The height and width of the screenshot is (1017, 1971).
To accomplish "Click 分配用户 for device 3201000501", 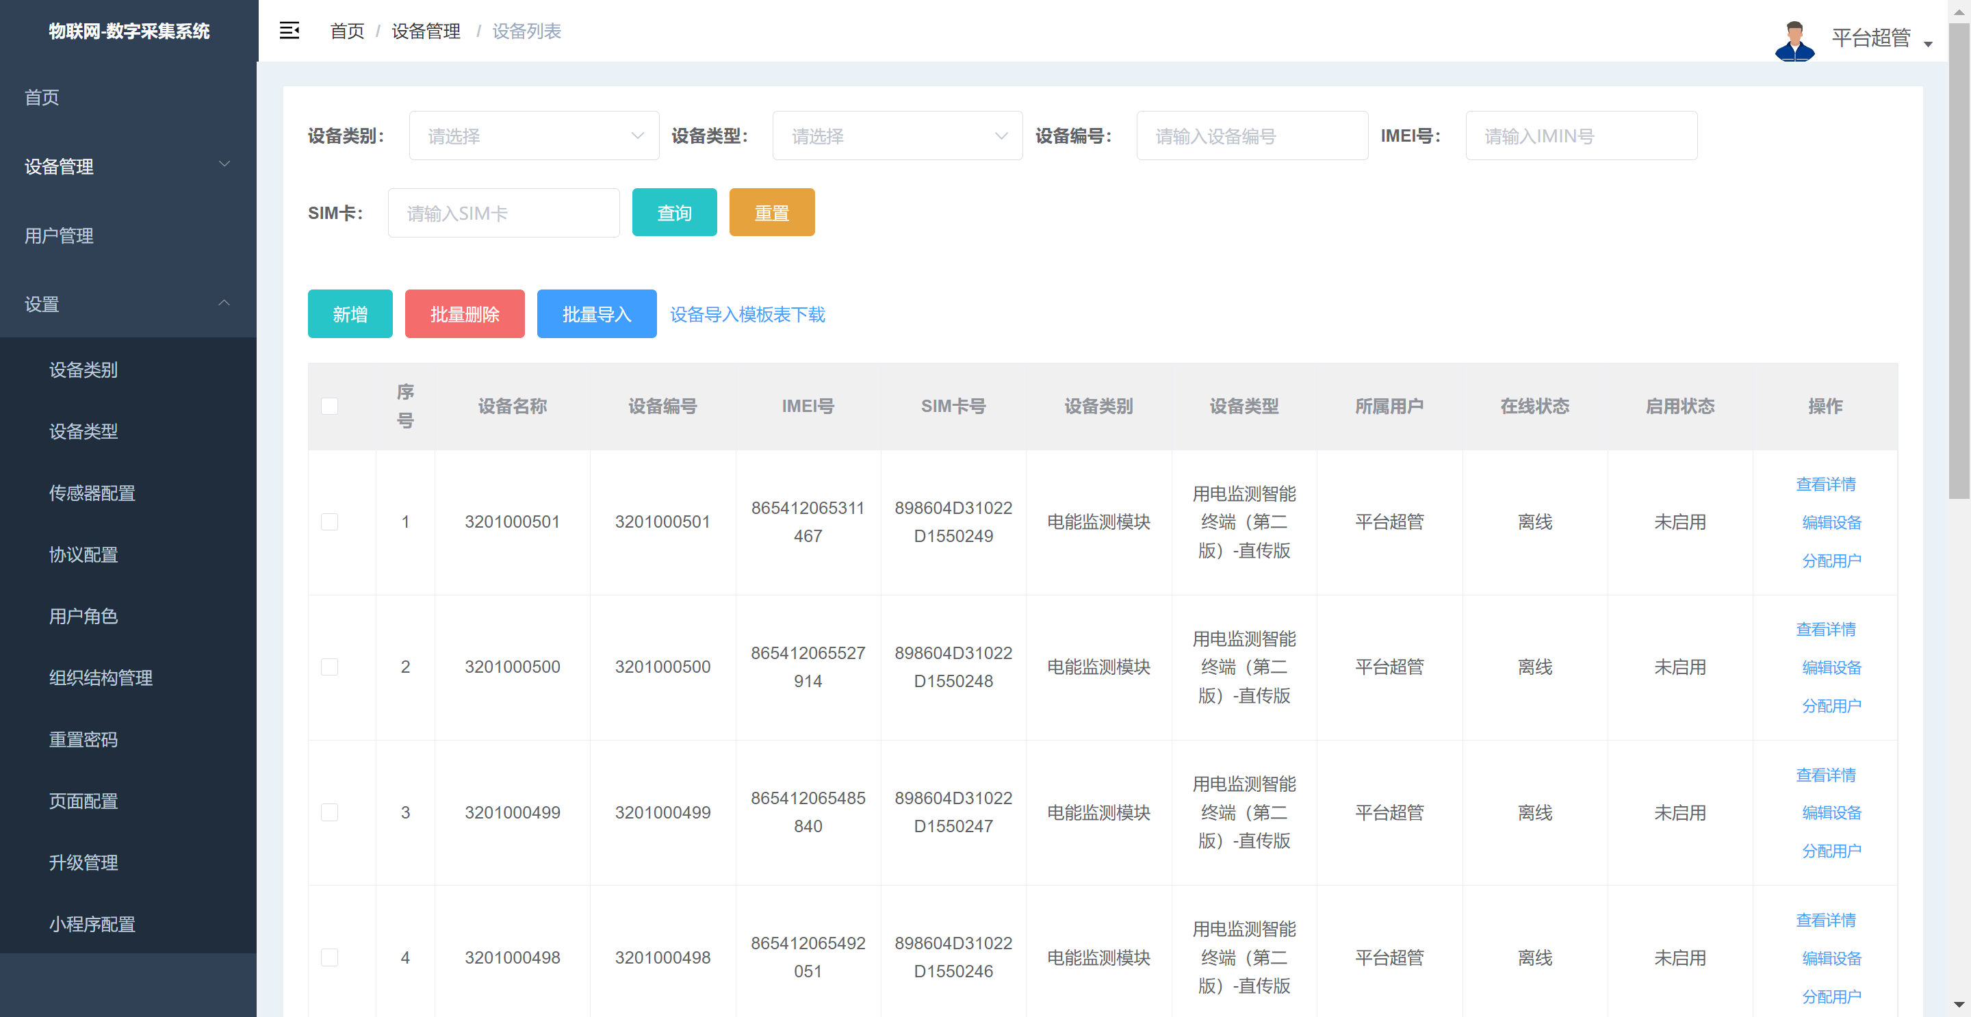I will [x=1831, y=560].
